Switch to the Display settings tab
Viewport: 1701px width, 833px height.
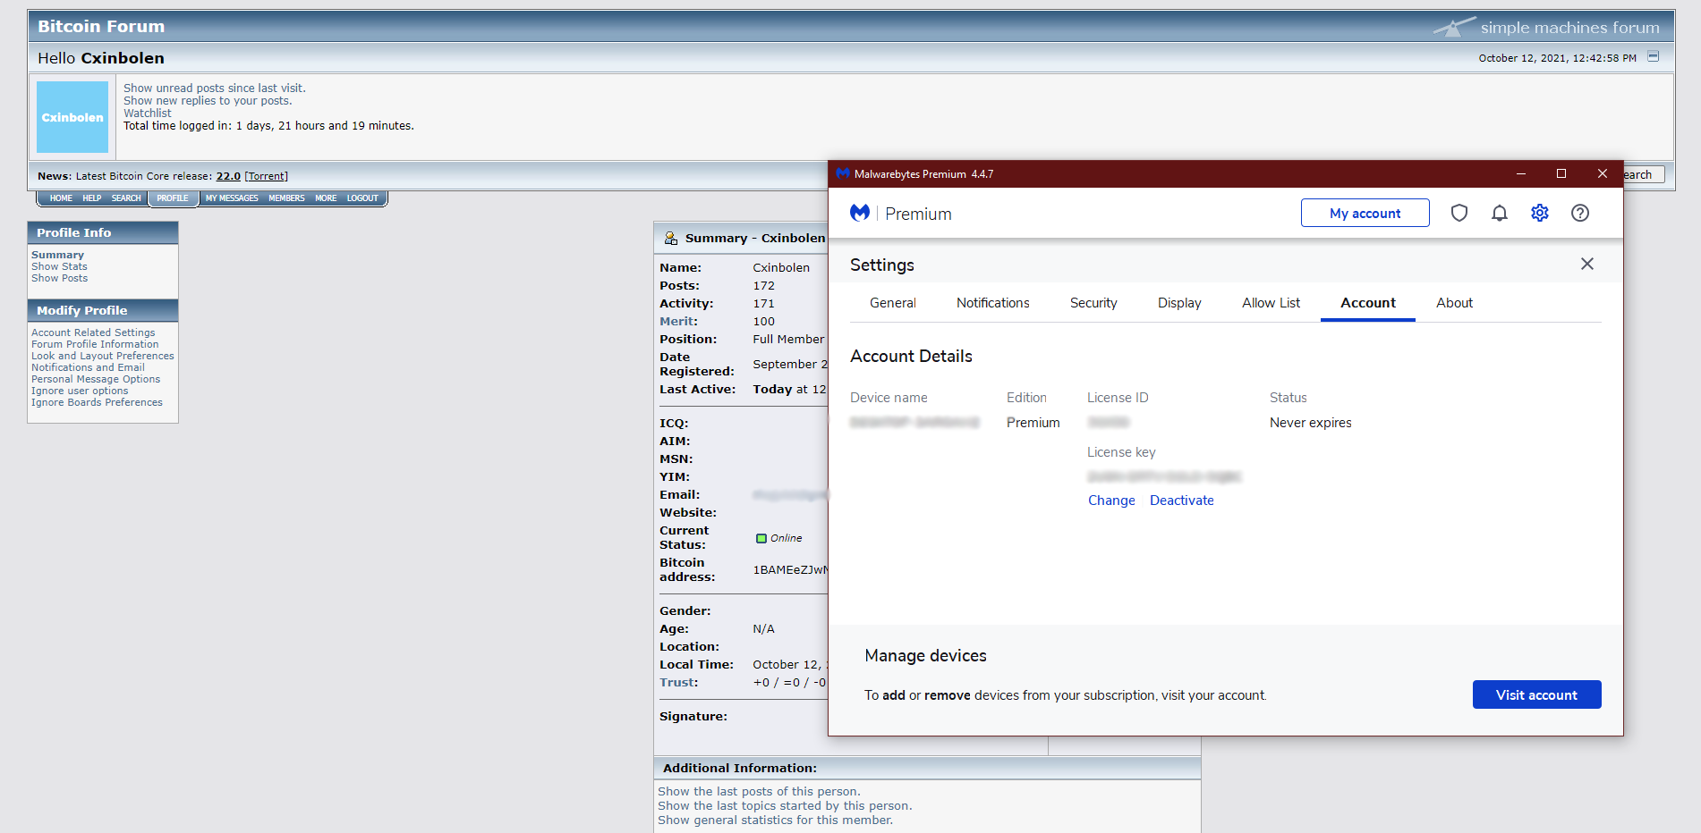tap(1179, 303)
